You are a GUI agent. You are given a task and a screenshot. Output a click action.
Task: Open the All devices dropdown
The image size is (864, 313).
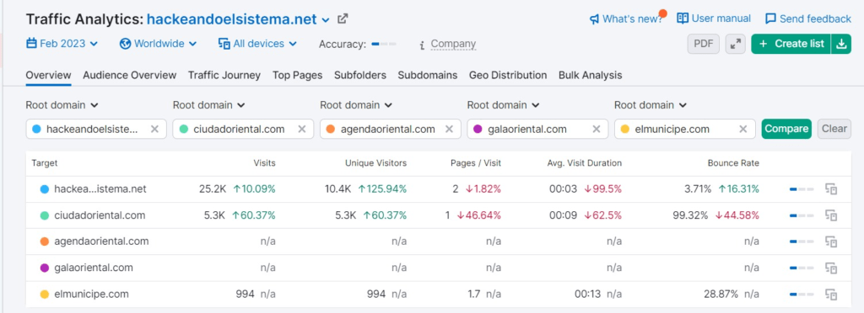257,44
